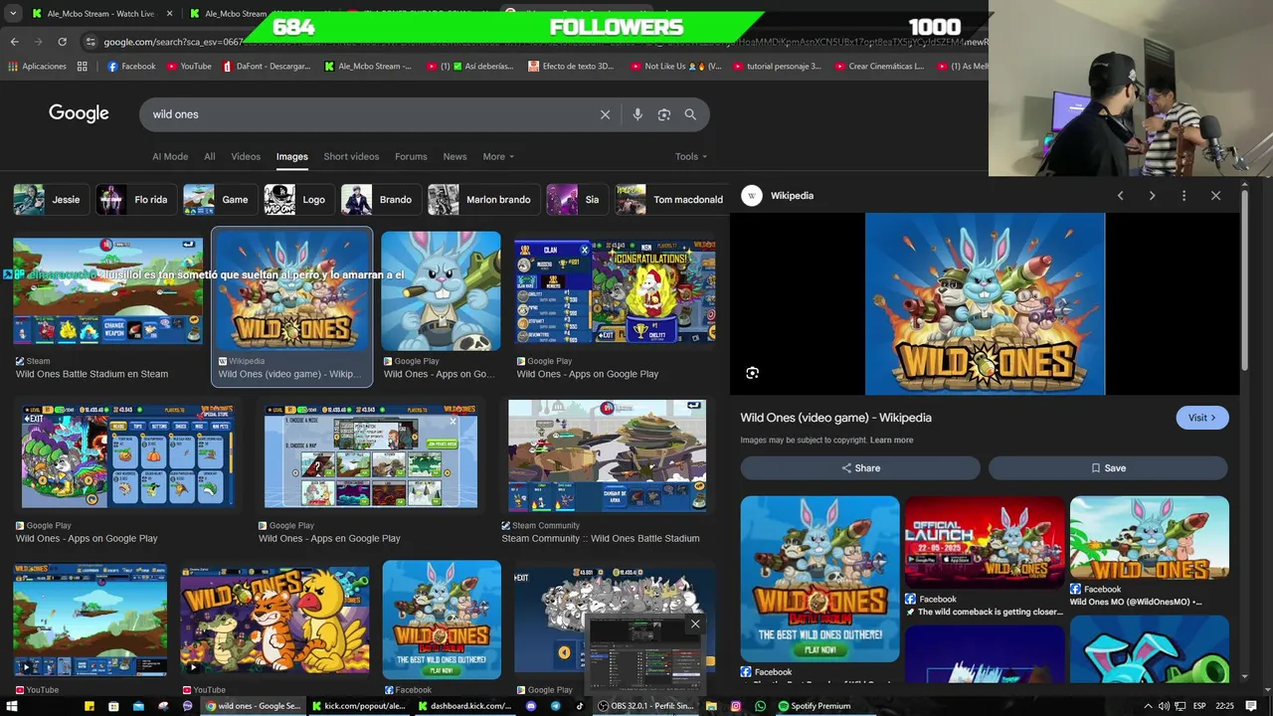
Task: Switch to OBS 32.0.1 taskbar window
Action: 647,706
